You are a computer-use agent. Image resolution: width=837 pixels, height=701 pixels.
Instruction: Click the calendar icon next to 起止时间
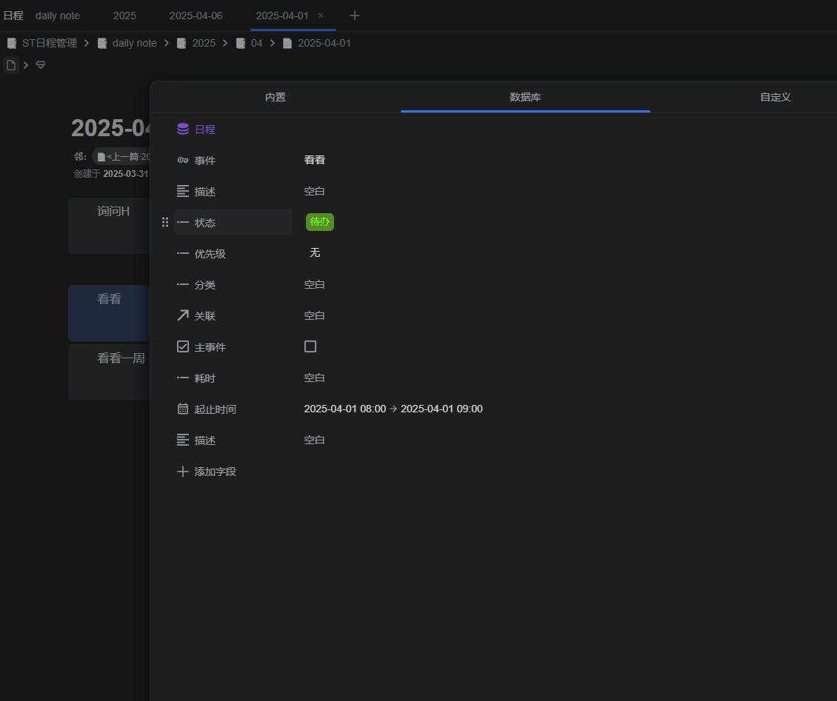pyautogui.click(x=182, y=409)
